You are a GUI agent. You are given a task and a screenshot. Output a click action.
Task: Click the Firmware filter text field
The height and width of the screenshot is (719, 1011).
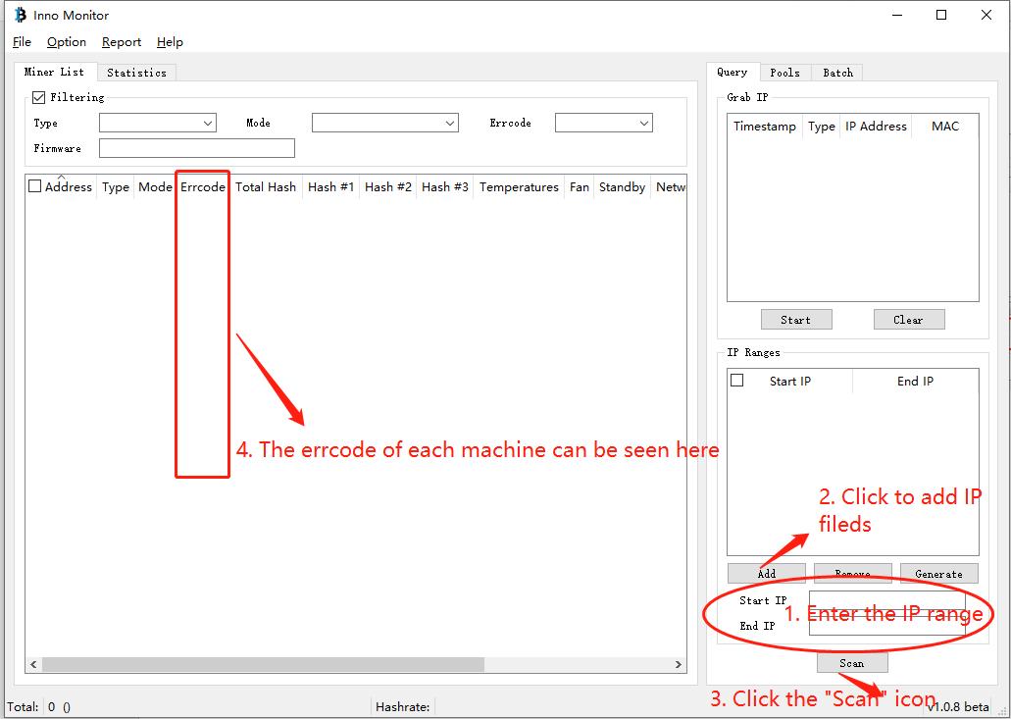196,148
